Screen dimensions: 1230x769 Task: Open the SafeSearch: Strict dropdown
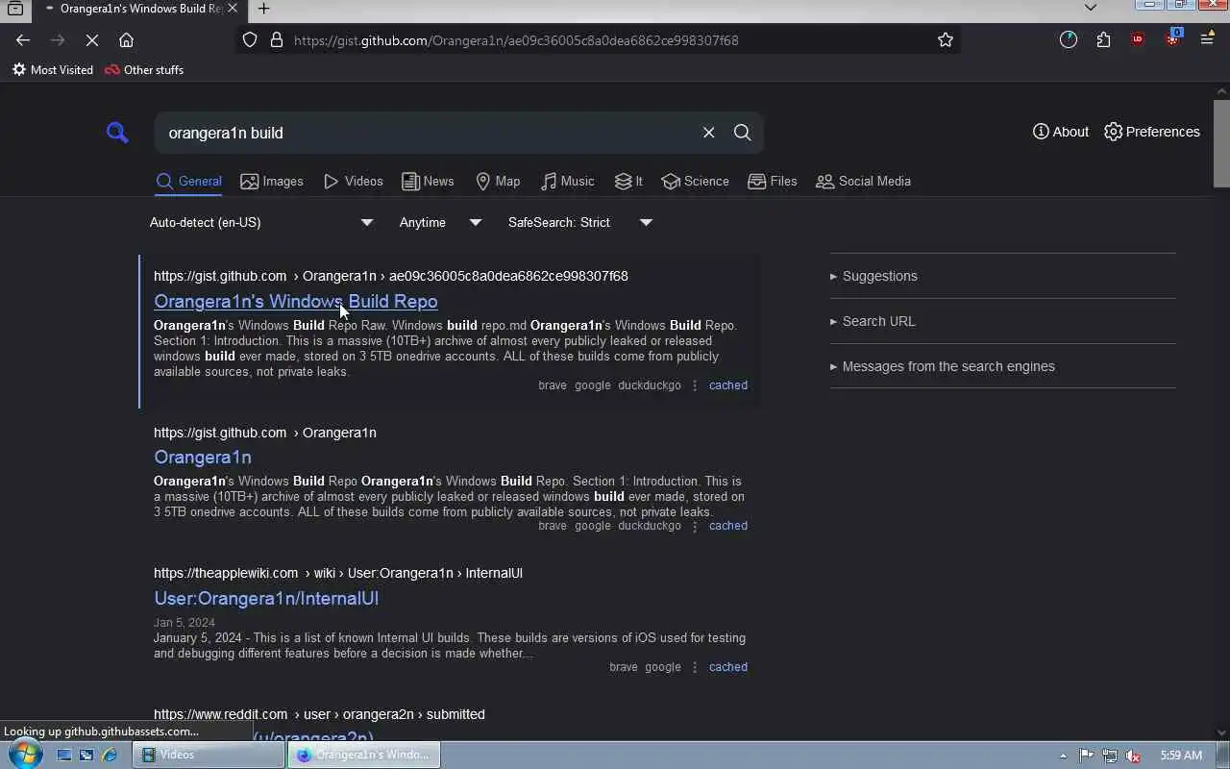[x=580, y=222]
